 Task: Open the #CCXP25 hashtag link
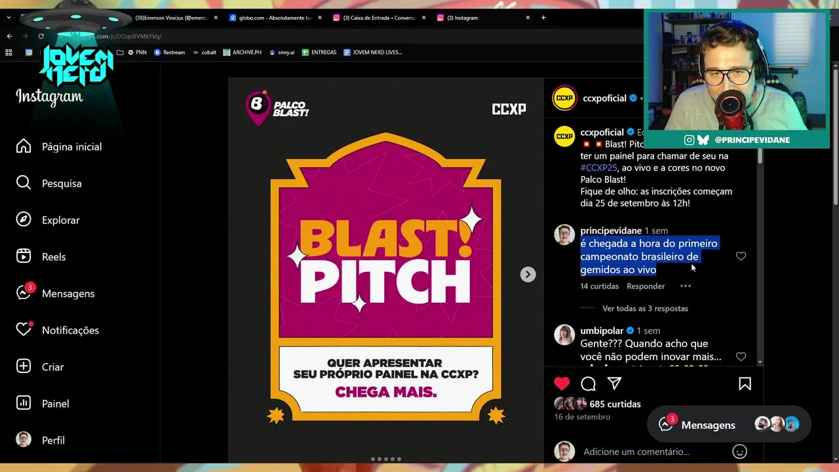point(598,168)
